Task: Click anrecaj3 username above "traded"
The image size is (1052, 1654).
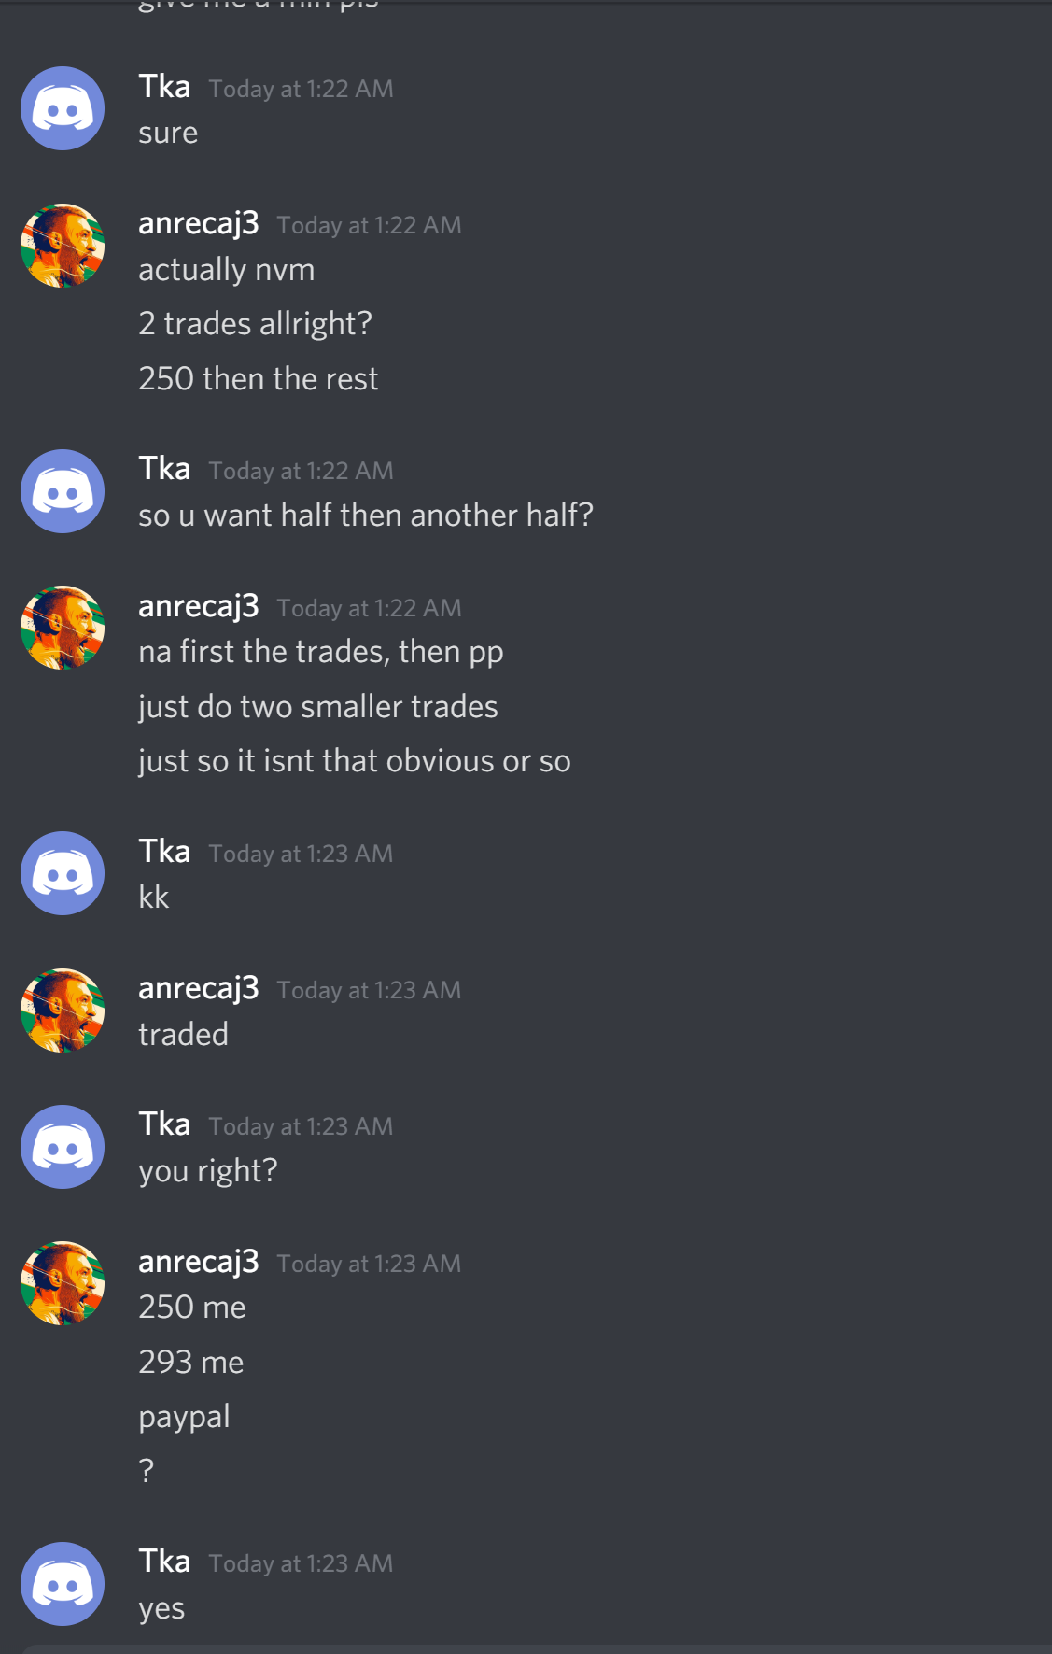Action: pos(199,989)
